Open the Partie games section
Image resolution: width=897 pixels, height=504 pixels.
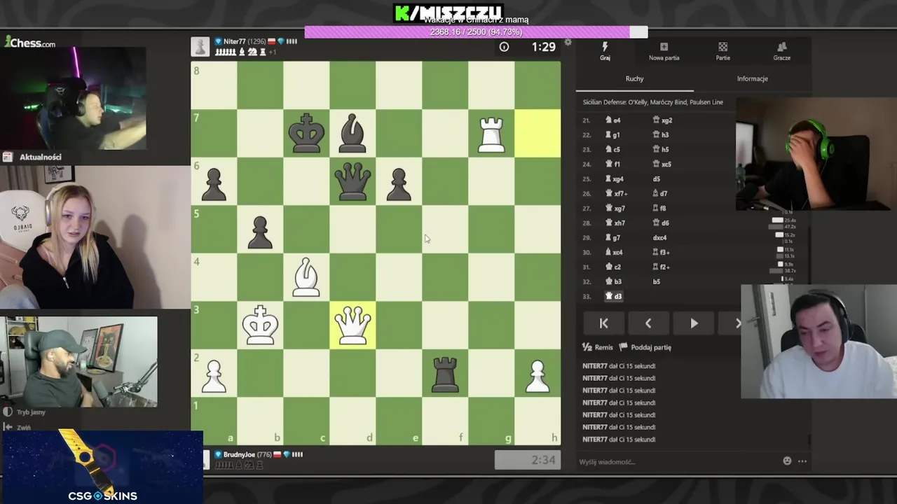click(x=723, y=51)
